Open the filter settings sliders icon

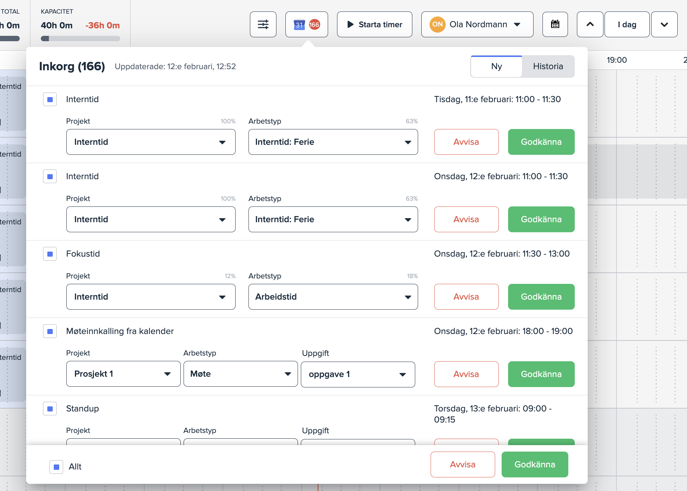point(263,24)
